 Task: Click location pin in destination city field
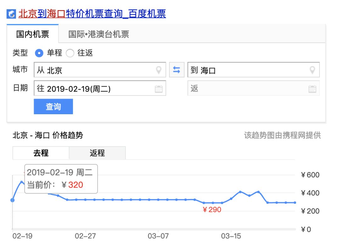pos(312,70)
